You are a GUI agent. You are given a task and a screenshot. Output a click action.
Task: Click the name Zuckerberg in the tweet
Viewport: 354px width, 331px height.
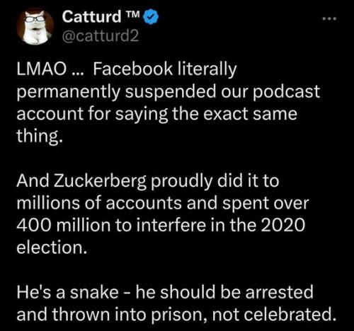101,182
